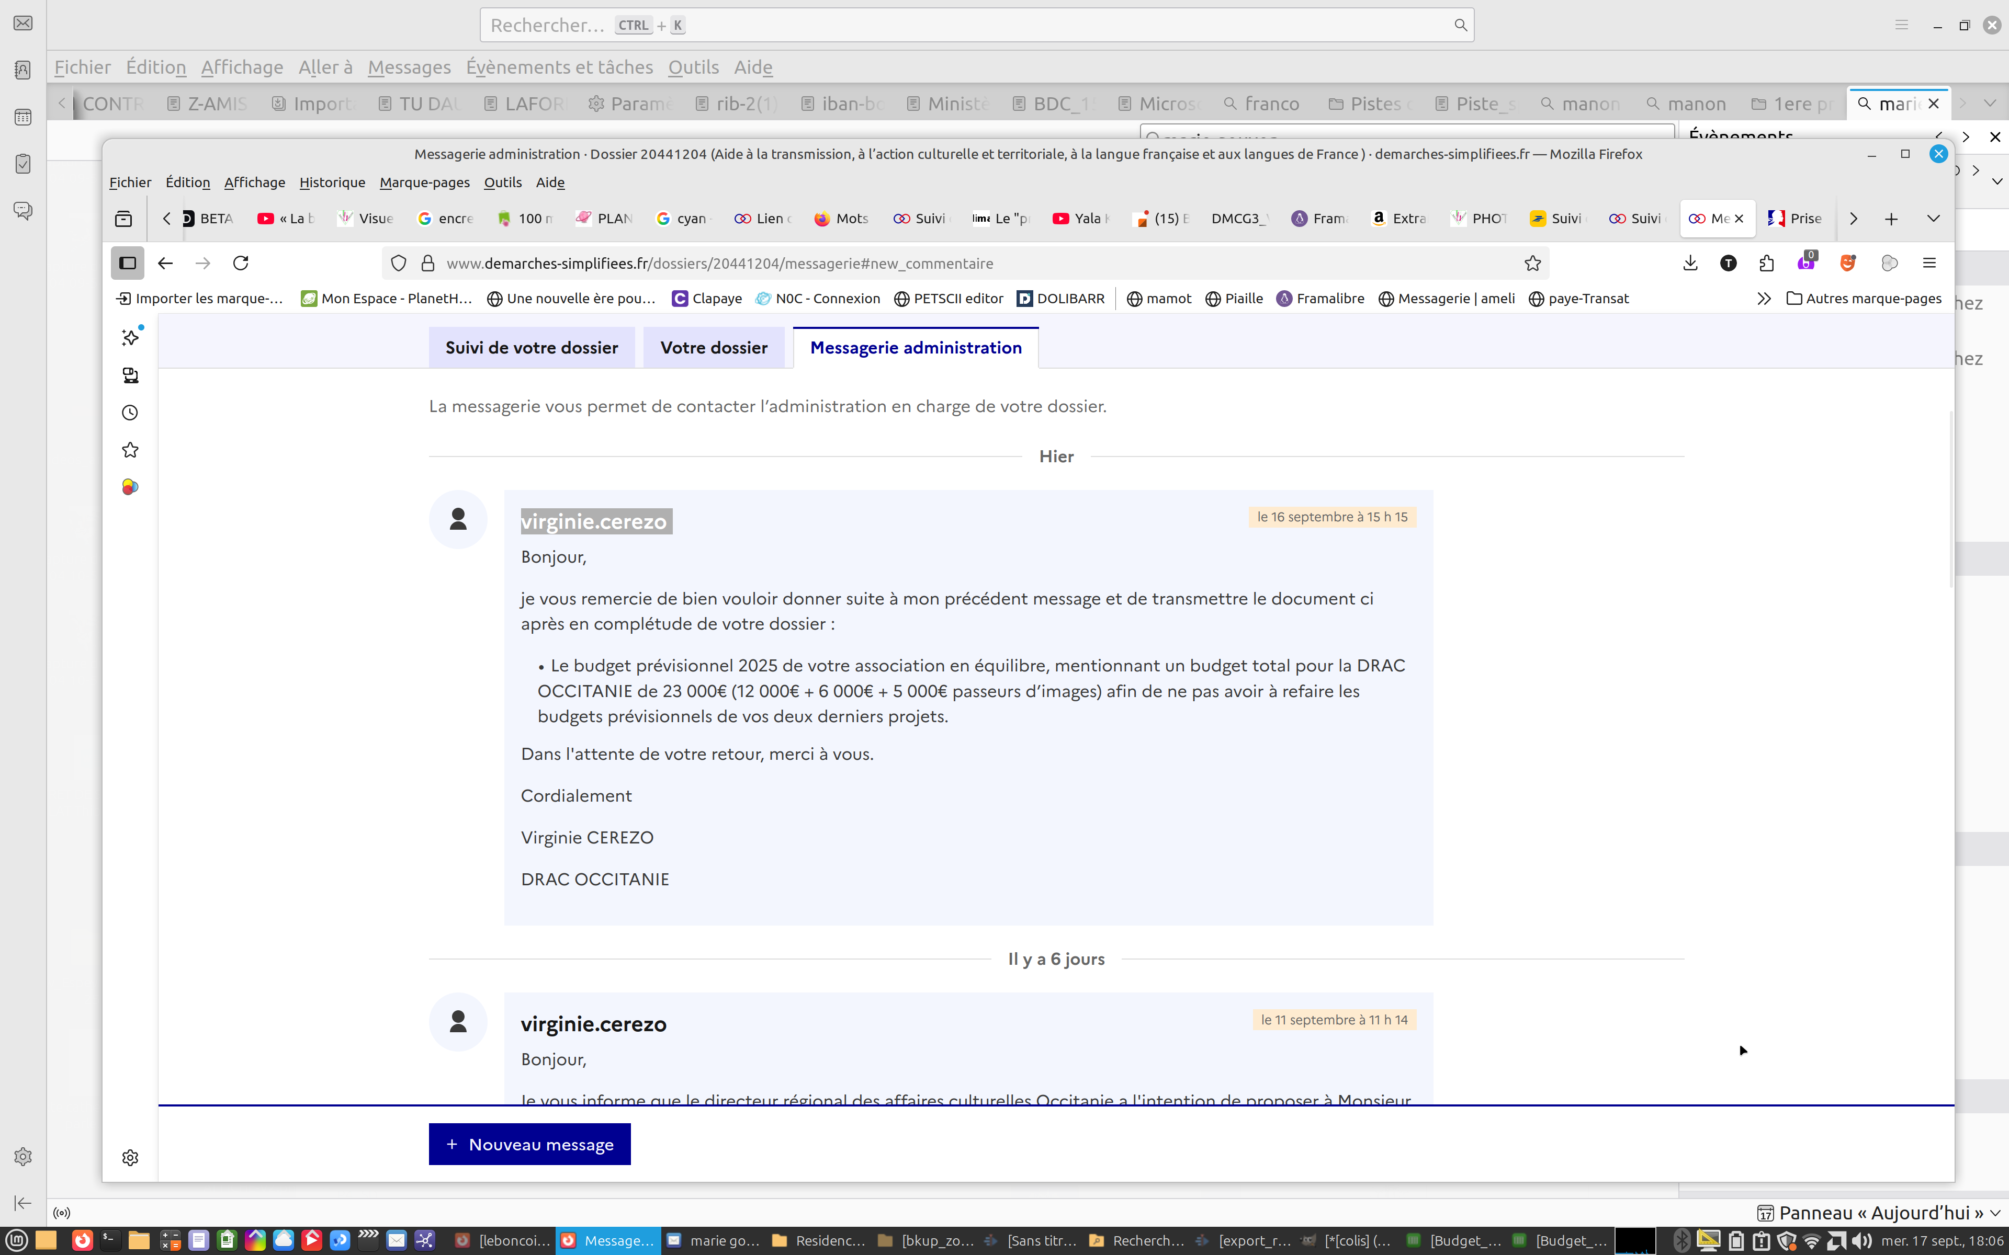The width and height of the screenshot is (2009, 1255).
Task: Expand the list all tabs chevron
Action: point(1933,218)
